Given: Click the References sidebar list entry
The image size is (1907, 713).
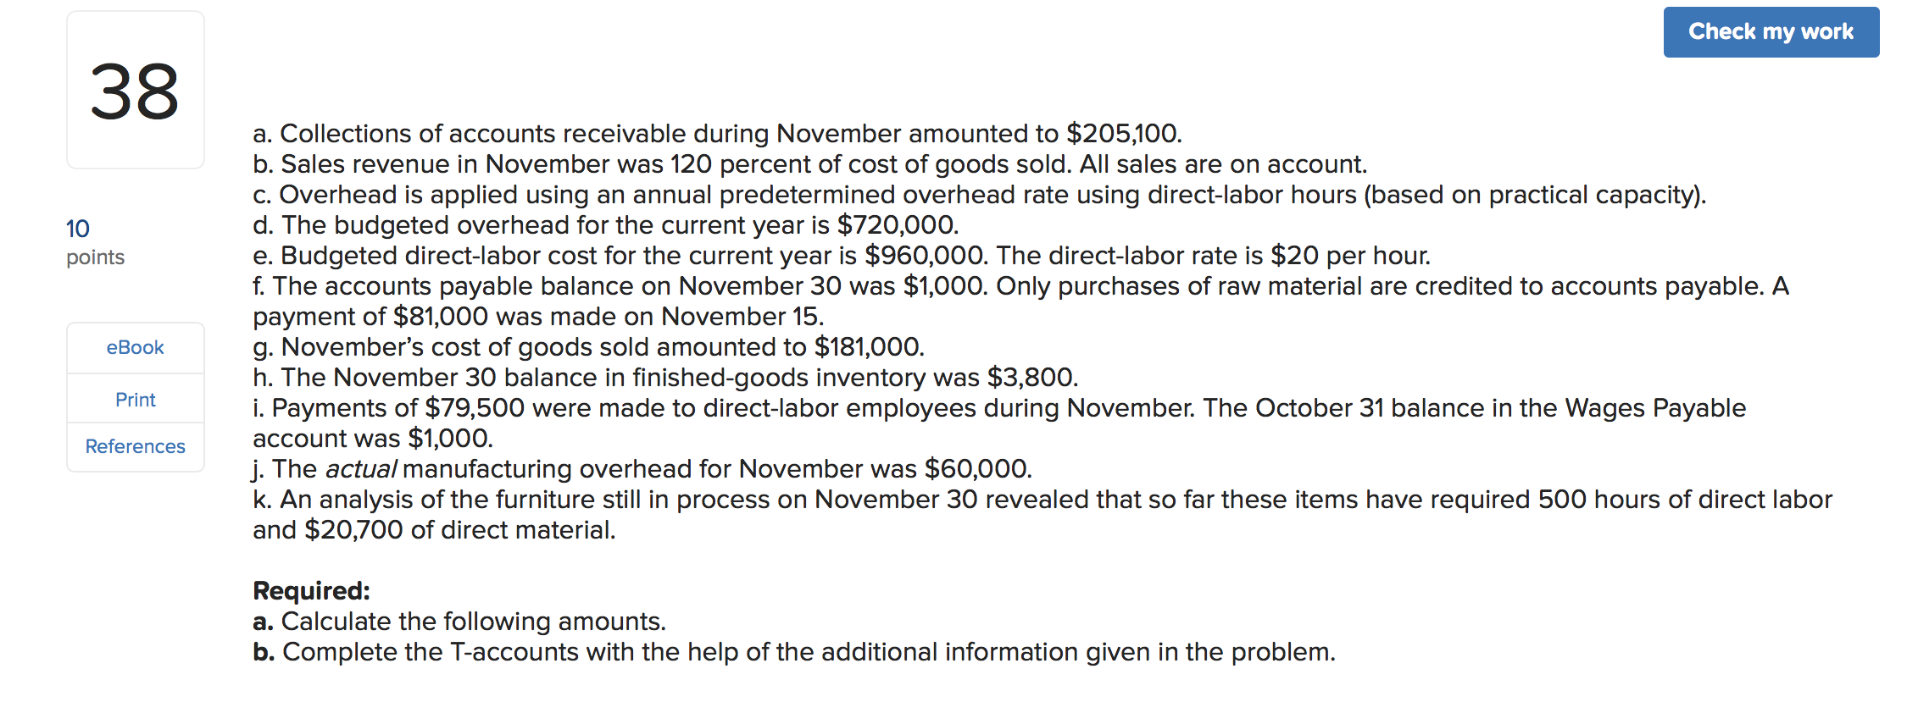Looking at the screenshot, I should pyautogui.click(x=134, y=446).
